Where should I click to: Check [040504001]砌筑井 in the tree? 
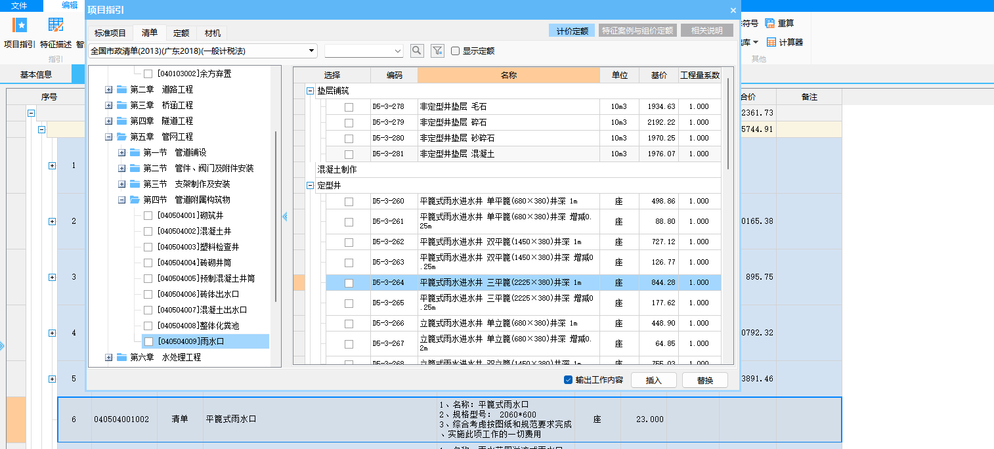click(x=148, y=215)
